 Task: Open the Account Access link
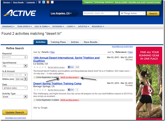153,2
